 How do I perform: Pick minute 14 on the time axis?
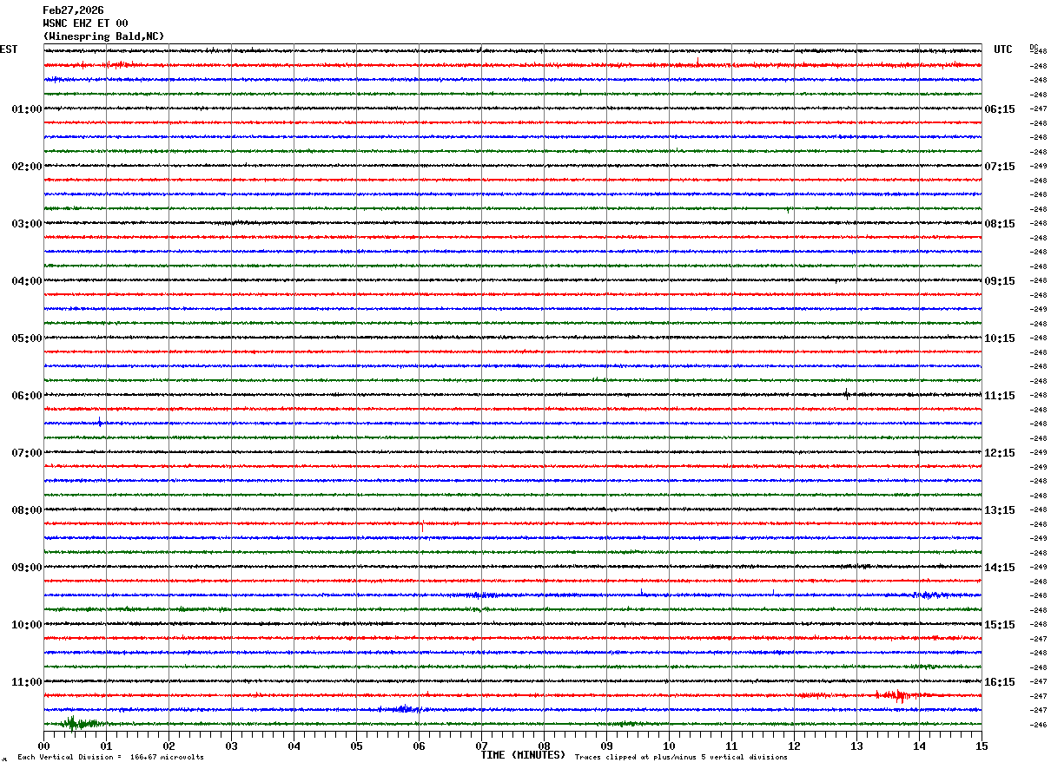point(919,746)
